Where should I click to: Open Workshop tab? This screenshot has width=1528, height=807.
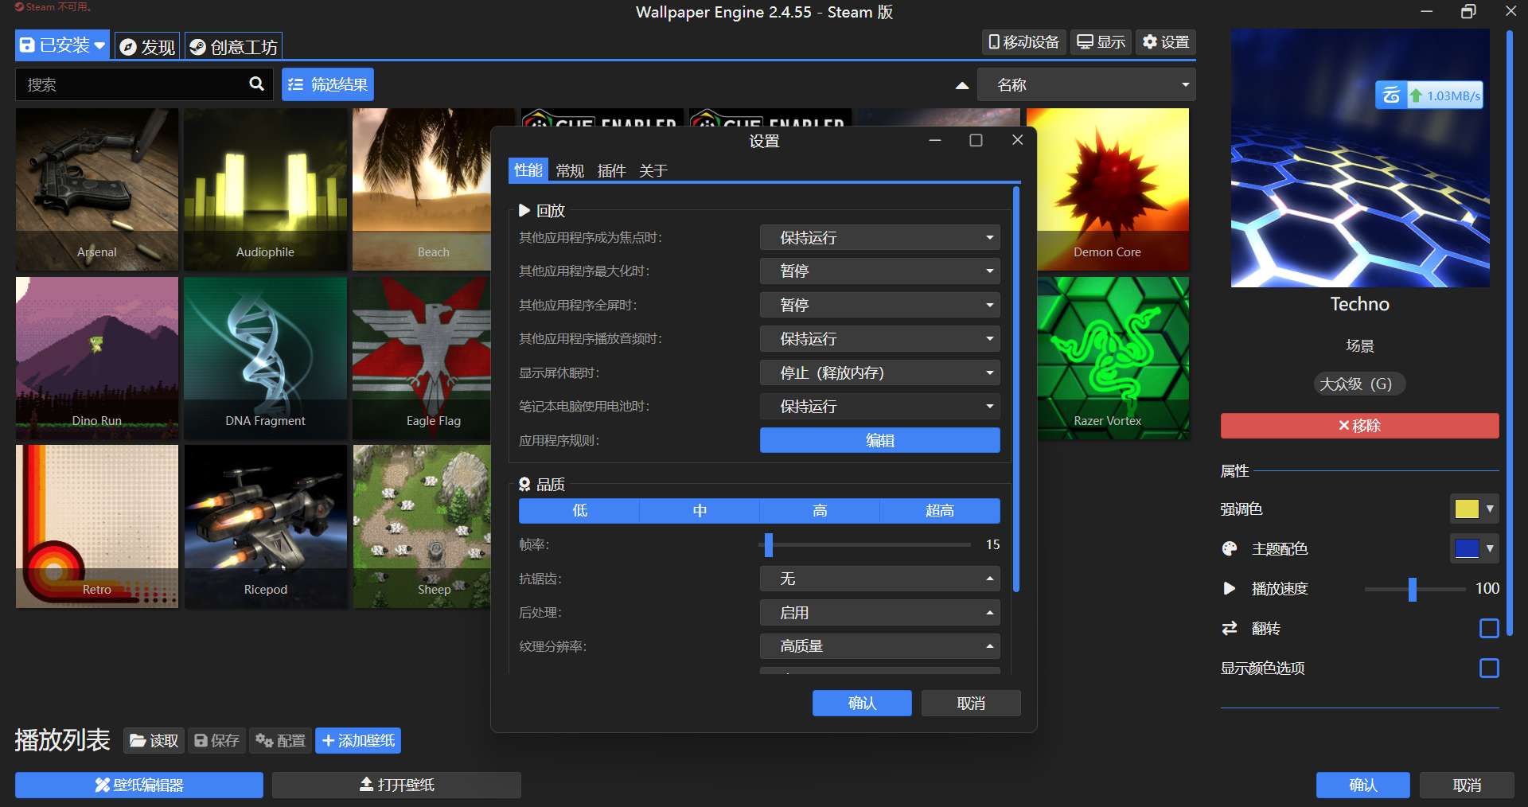[x=234, y=46]
